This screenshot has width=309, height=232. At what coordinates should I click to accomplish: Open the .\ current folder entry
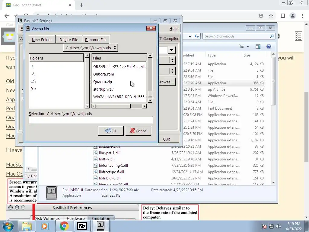[32, 66]
